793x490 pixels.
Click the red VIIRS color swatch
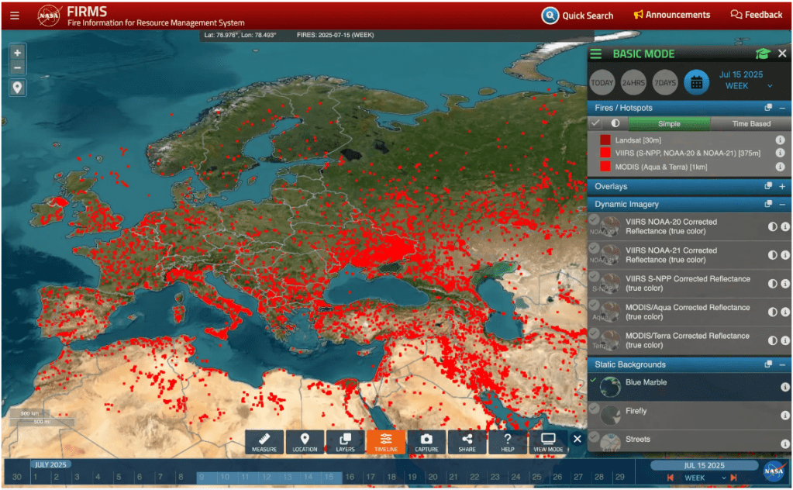605,154
